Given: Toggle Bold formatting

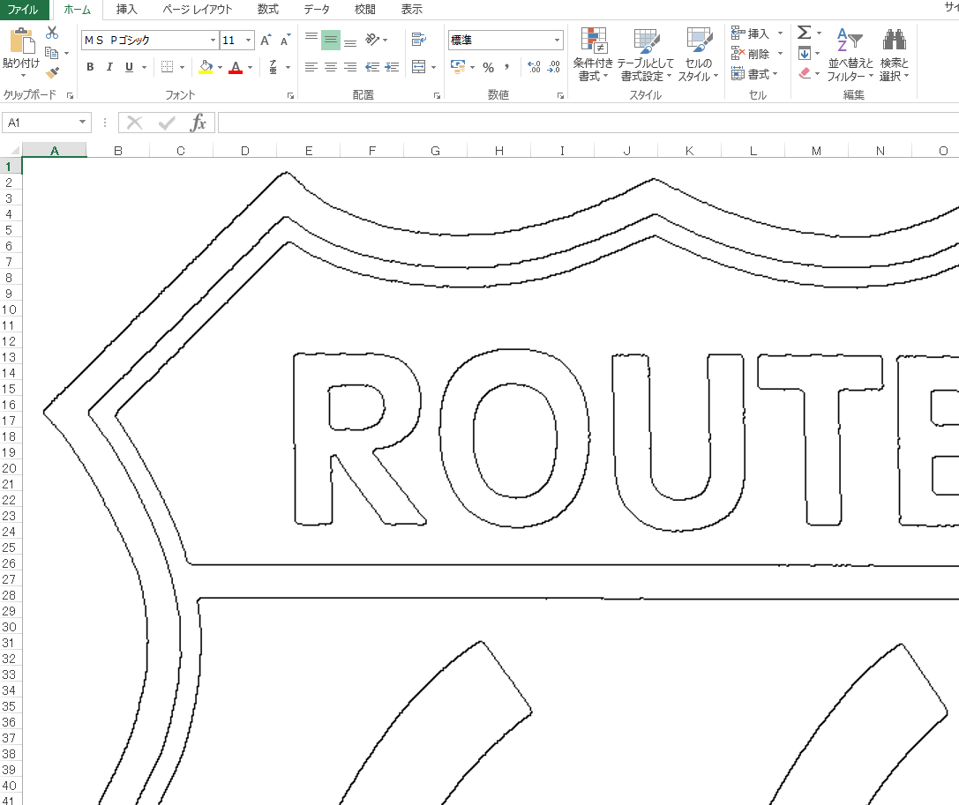Looking at the screenshot, I should pyautogui.click(x=91, y=67).
